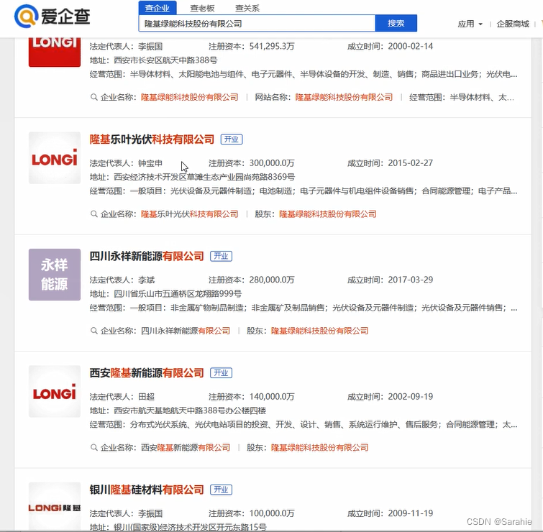Select registered capital 300,000.0万
Image resolution: width=543 pixels, height=532 pixels.
tap(272, 163)
